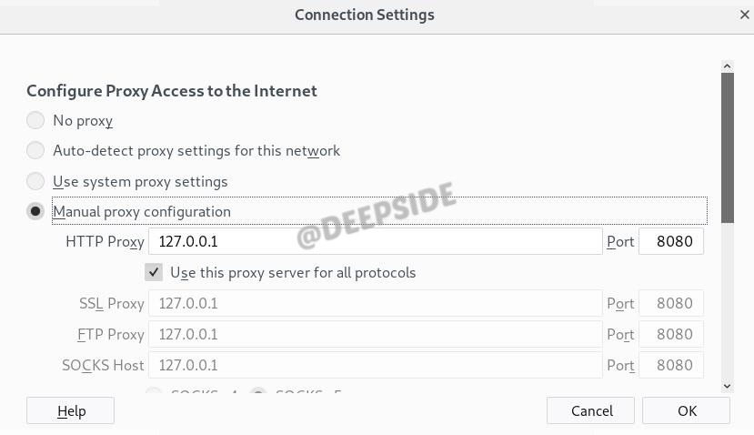Image resolution: width=754 pixels, height=435 pixels.
Task: Click the scrollbar up arrow
Action: click(x=727, y=66)
